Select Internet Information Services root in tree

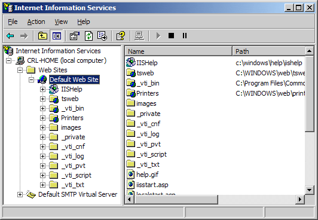(x=58, y=51)
